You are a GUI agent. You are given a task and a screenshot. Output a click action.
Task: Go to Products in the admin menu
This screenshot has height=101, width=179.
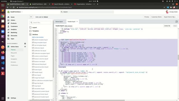14,23
